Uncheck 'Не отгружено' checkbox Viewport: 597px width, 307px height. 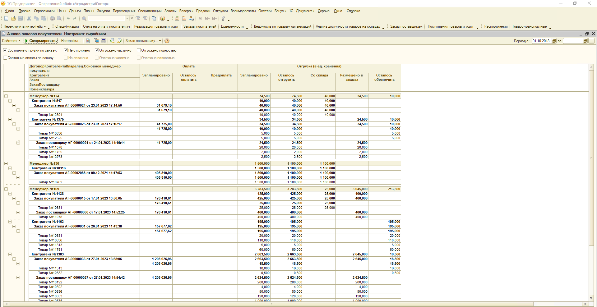[x=66, y=50]
